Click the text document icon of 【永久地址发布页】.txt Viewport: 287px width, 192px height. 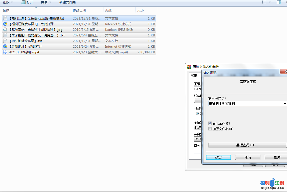coord(5,41)
